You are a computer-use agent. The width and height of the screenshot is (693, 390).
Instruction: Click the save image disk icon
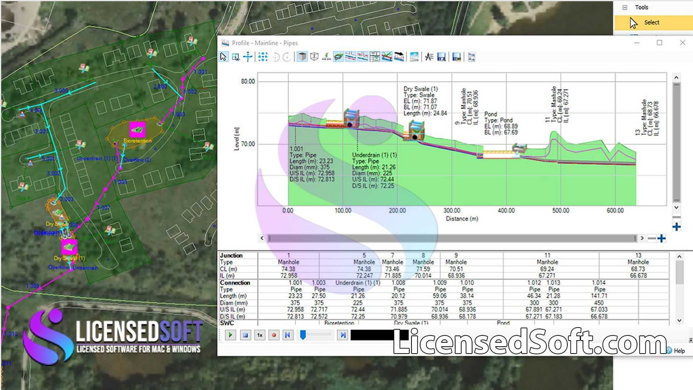(x=457, y=57)
